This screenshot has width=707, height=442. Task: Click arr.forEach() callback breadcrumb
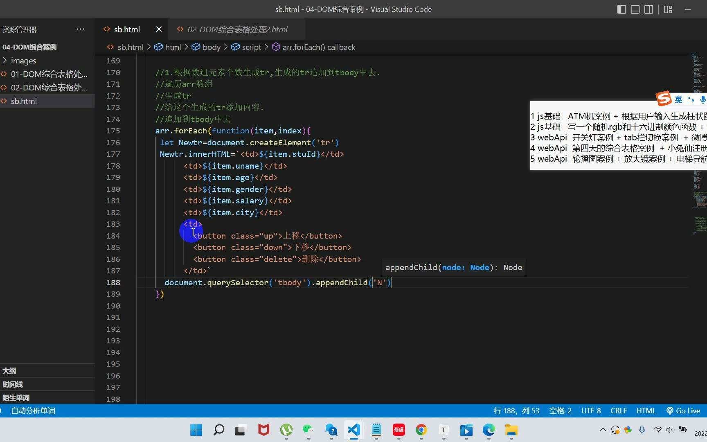pyautogui.click(x=314, y=47)
